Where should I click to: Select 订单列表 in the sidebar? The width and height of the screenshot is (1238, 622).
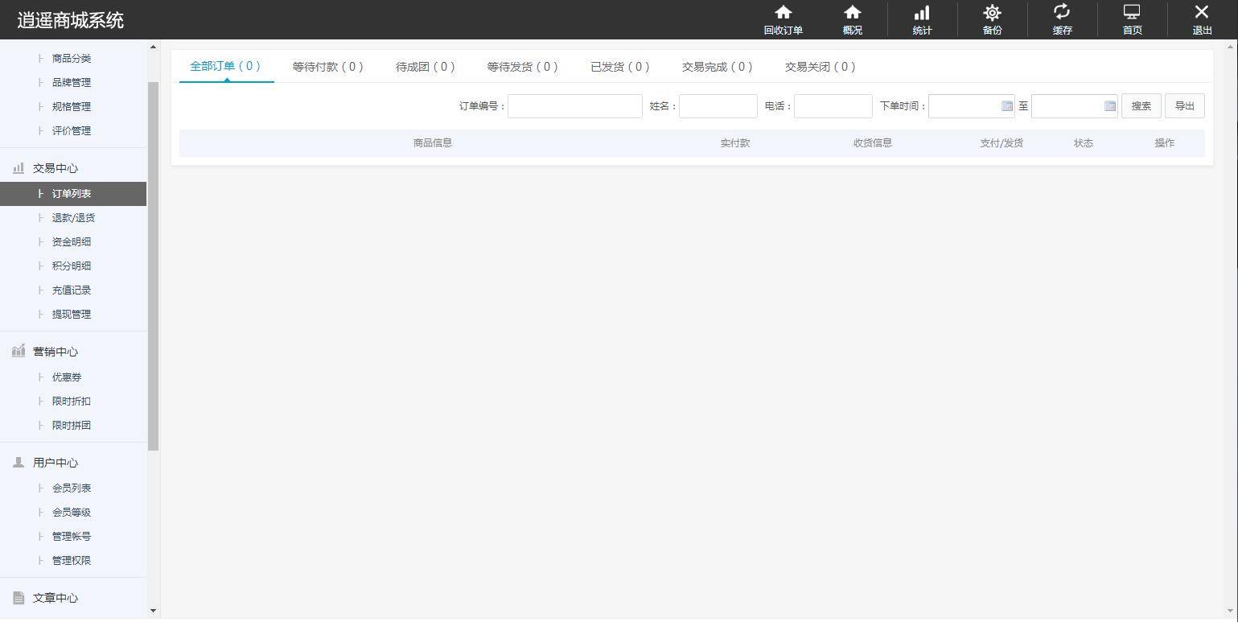pos(71,193)
